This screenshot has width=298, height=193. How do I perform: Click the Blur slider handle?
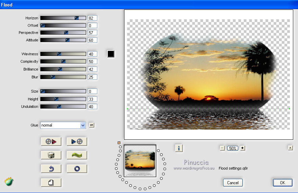(x=53, y=77)
